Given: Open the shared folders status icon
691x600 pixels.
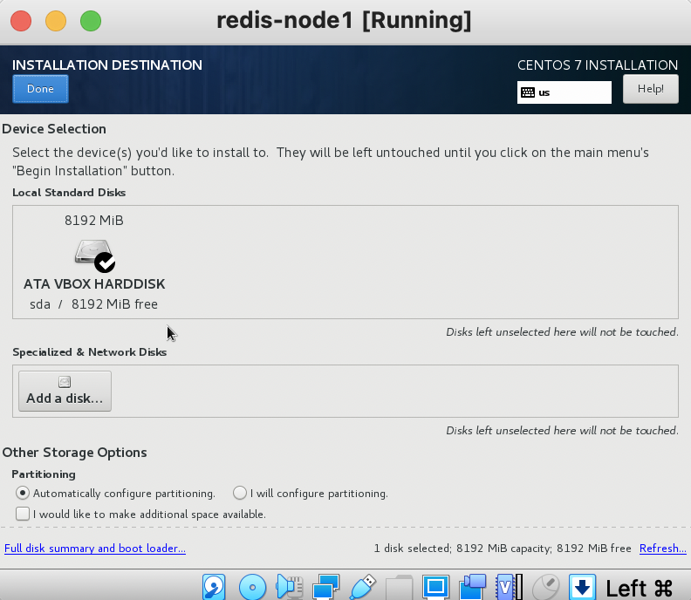Looking at the screenshot, I should click(x=399, y=587).
